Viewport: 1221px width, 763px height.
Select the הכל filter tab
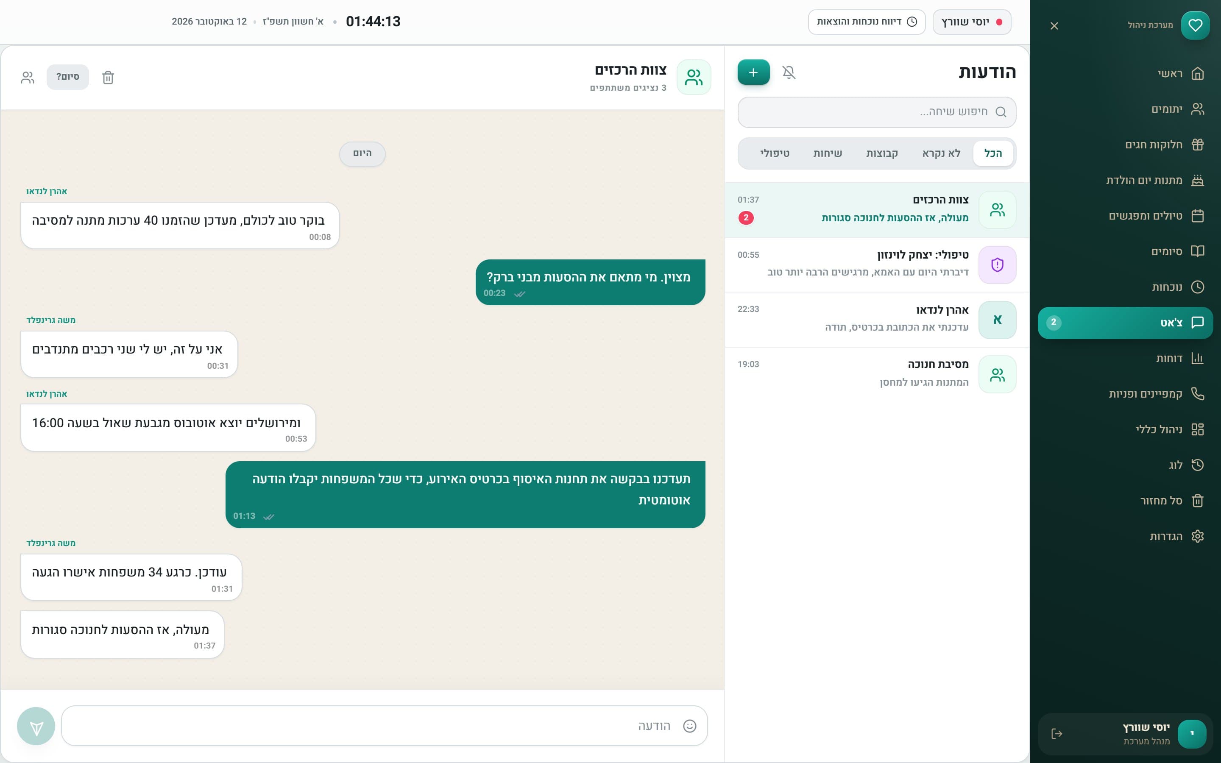[992, 153]
